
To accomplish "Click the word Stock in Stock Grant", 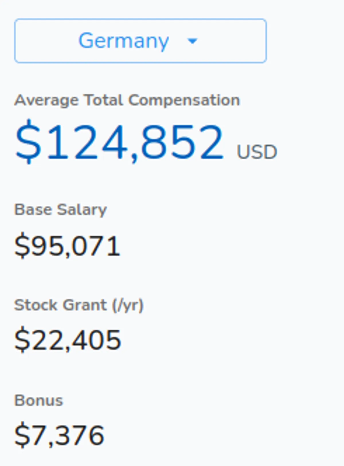I will (x=36, y=305).
